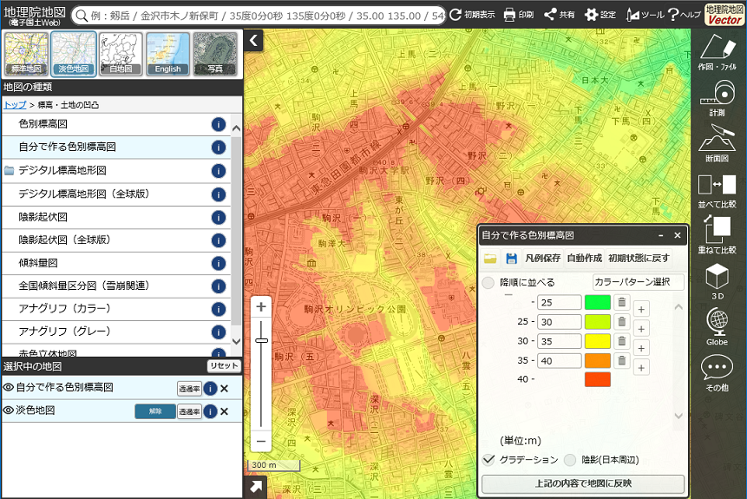
Task: Toggle the グラデーション checkbox
Action: pyautogui.click(x=489, y=460)
